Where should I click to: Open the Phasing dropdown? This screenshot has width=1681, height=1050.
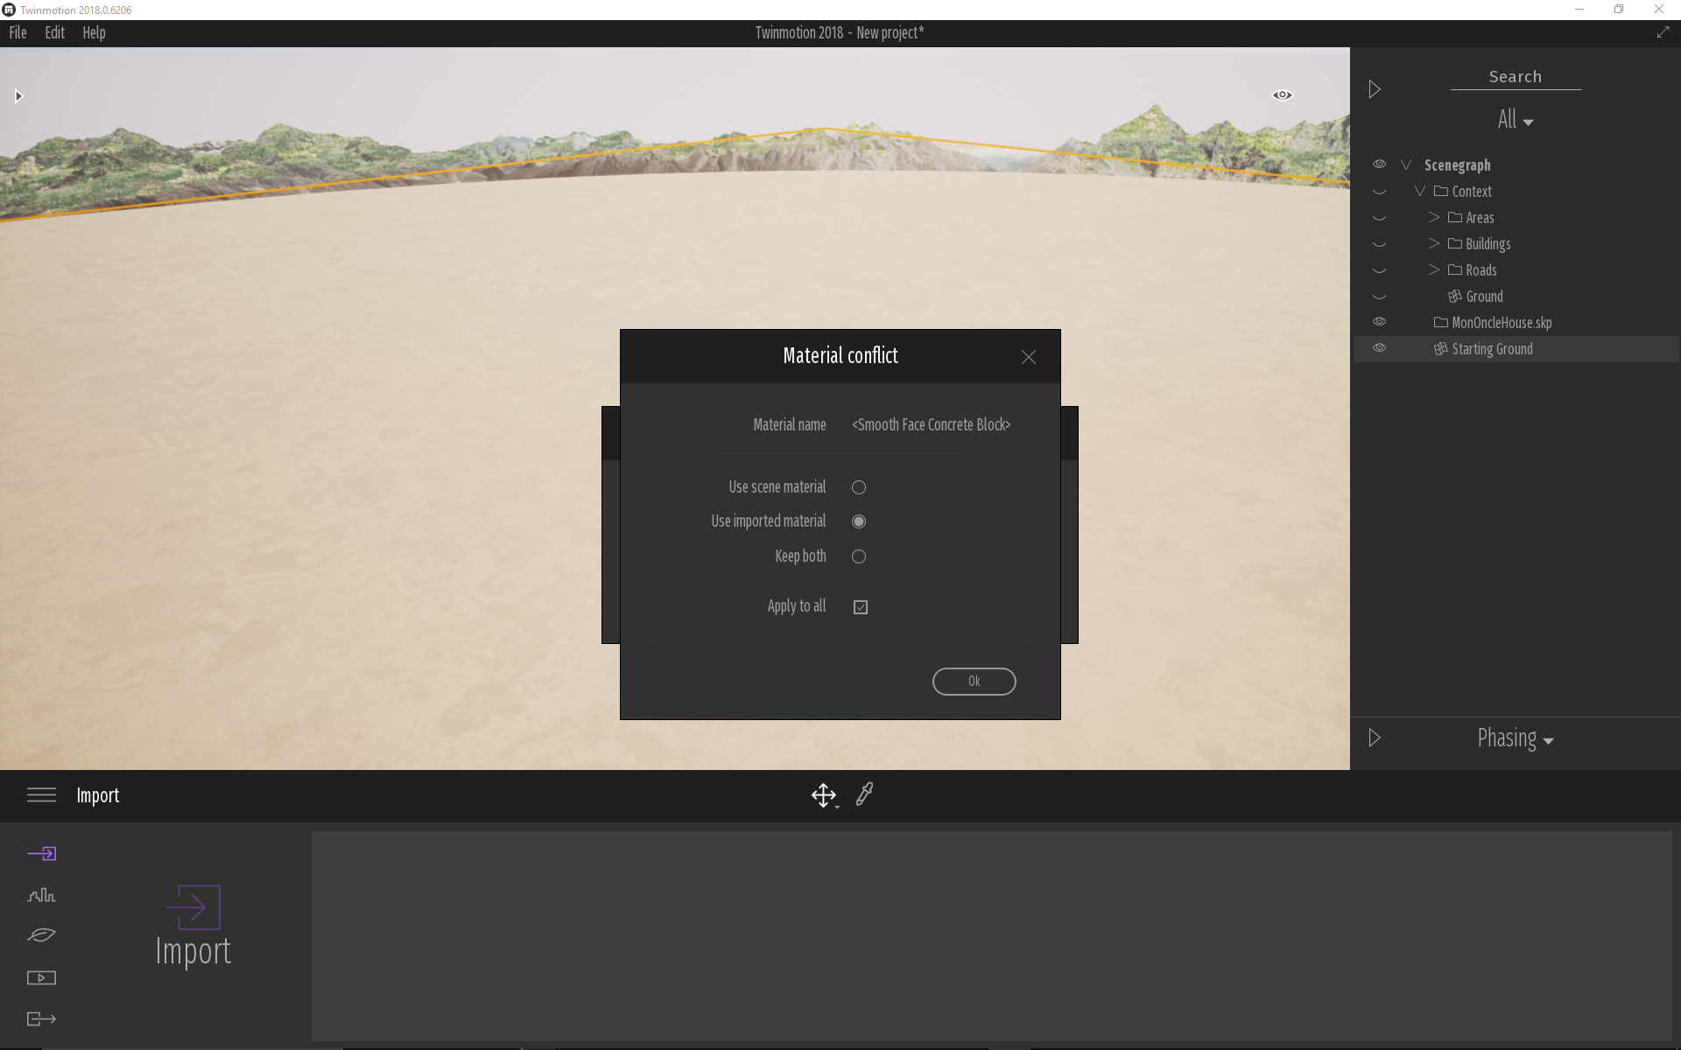pos(1515,738)
